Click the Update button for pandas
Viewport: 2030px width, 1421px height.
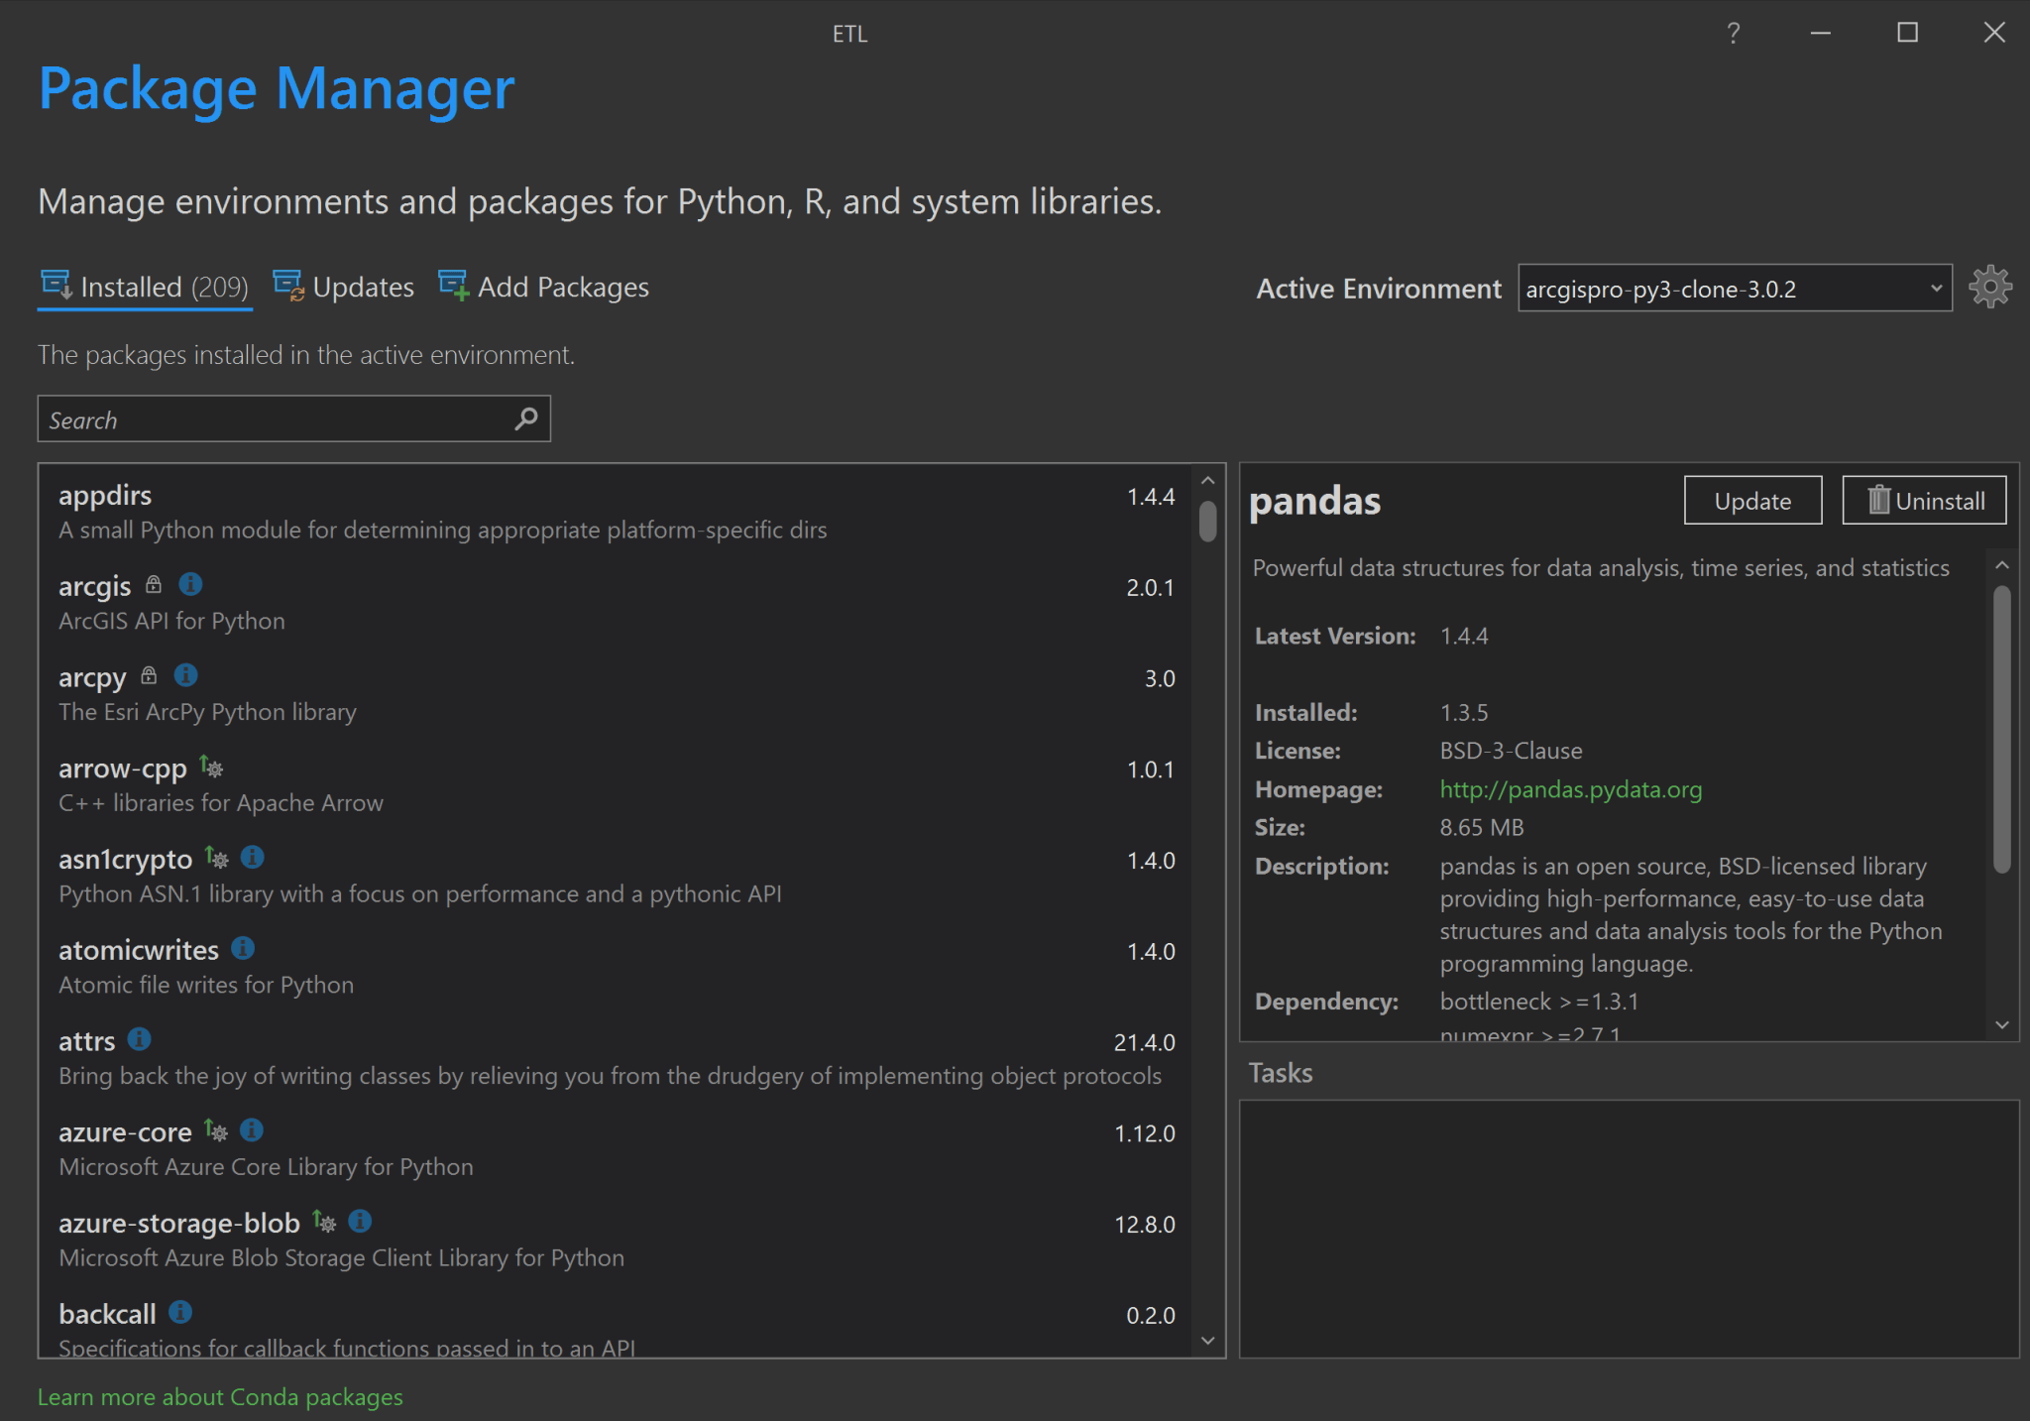[x=1752, y=501]
